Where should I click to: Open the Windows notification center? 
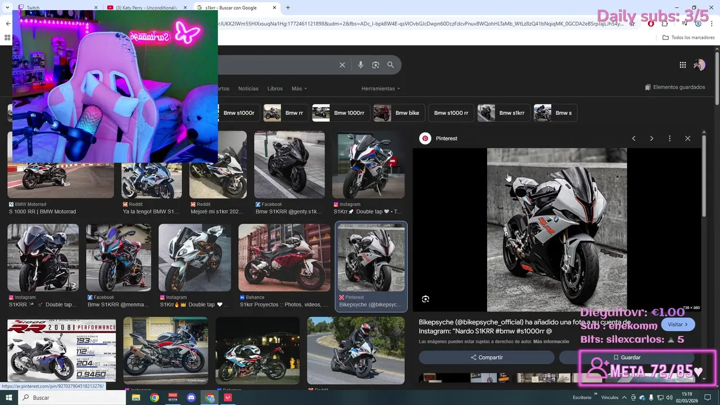pos(708,397)
